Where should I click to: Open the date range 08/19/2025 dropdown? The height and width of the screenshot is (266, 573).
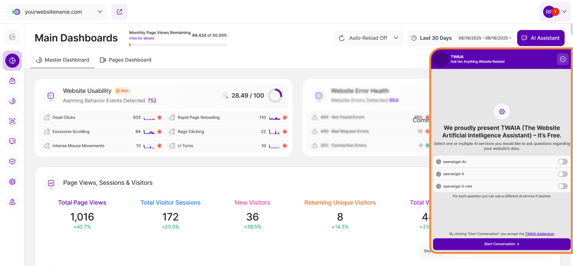[x=485, y=38]
